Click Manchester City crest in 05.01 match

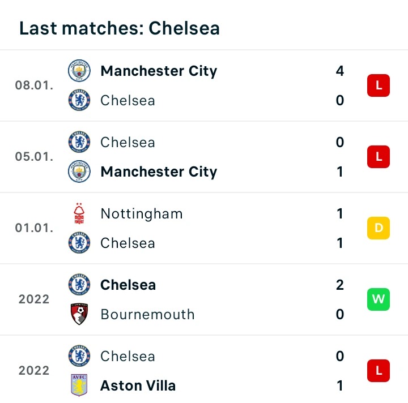[x=79, y=172]
